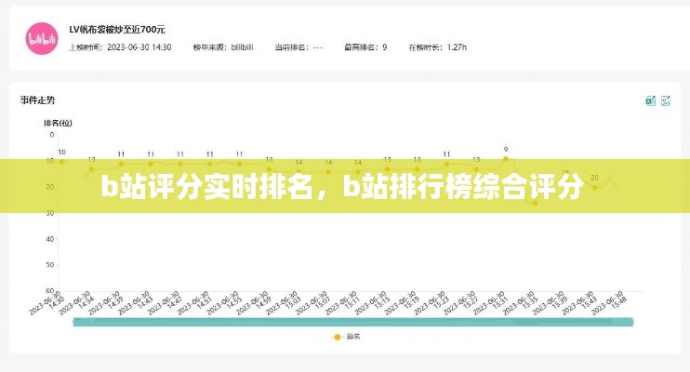The width and height of the screenshot is (690, 372).
Task: Select the 事件走势 section heading
Action: pos(38,100)
